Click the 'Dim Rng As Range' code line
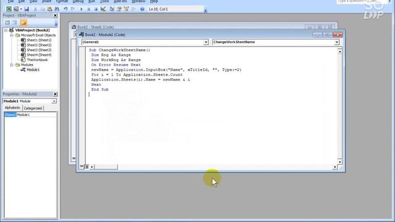The width and height of the screenshot is (395, 222). click(x=111, y=55)
